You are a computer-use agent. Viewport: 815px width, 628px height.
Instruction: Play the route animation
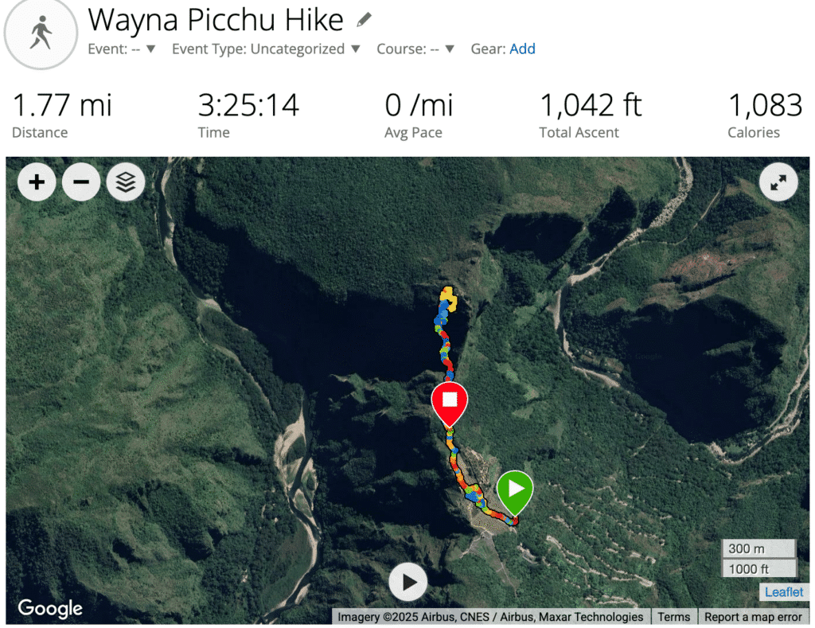pyautogui.click(x=408, y=582)
